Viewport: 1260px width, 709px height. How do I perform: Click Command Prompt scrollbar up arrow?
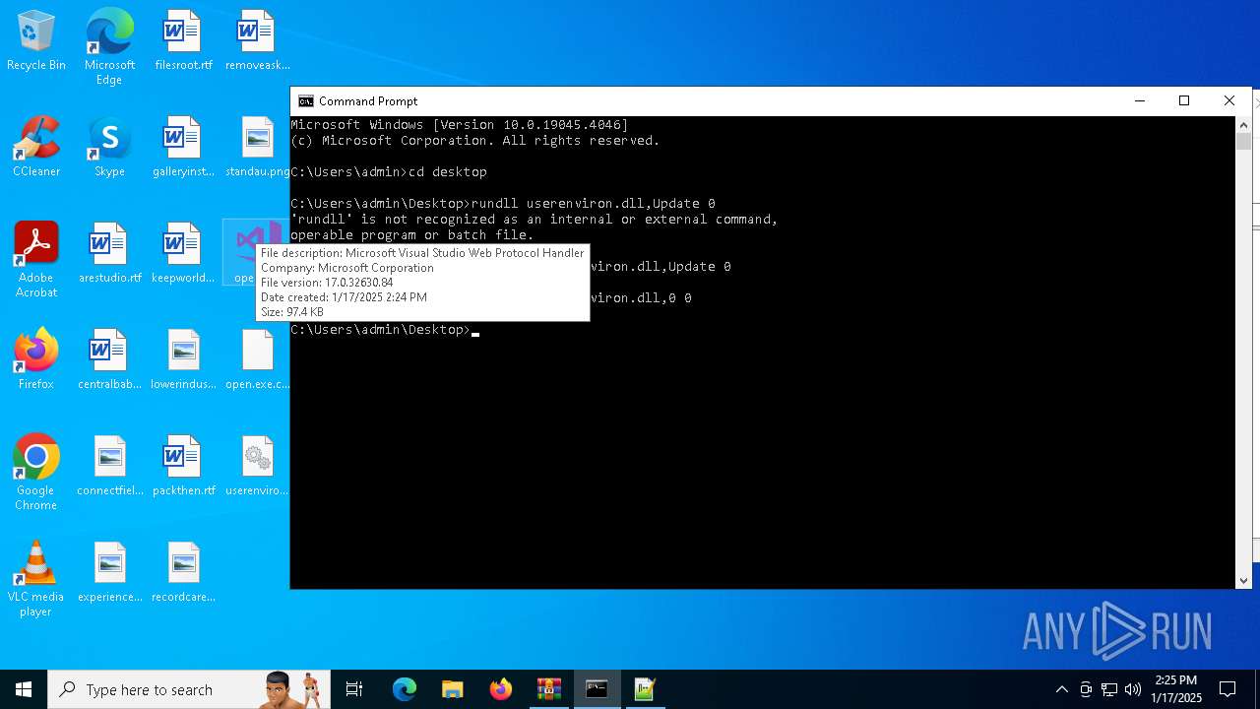(x=1243, y=124)
